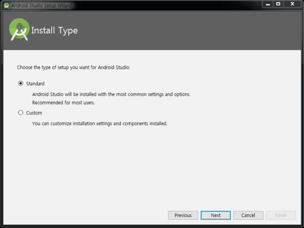The width and height of the screenshot is (304, 228).
Task: Minimize the Setup Wizard window
Action: coord(268,4)
